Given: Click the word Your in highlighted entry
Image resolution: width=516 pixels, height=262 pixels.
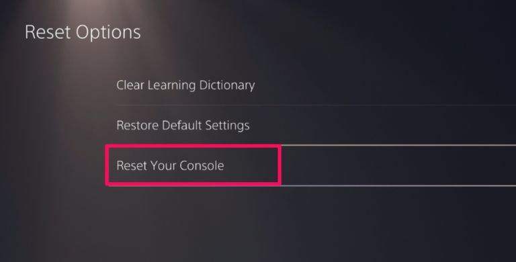Looking at the screenshot, I should pyautogui.click(x=163, y=165).
